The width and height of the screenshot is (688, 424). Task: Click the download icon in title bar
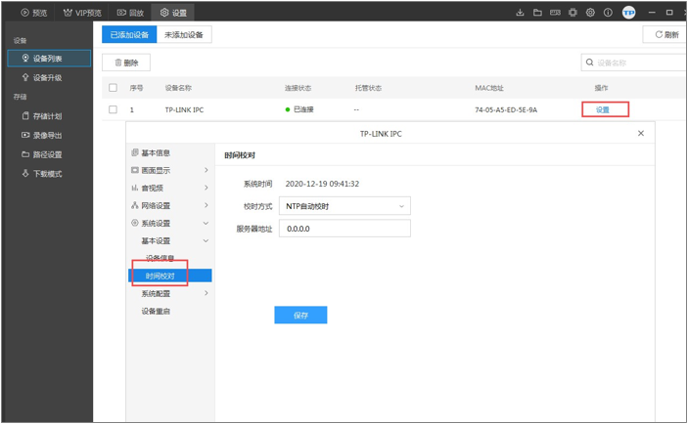point(521,13)
